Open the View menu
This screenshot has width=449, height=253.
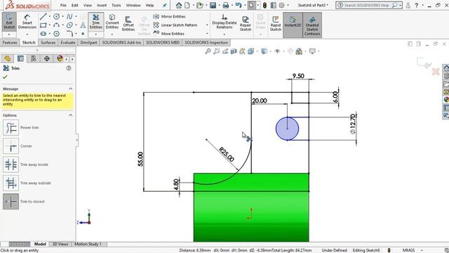88,5
